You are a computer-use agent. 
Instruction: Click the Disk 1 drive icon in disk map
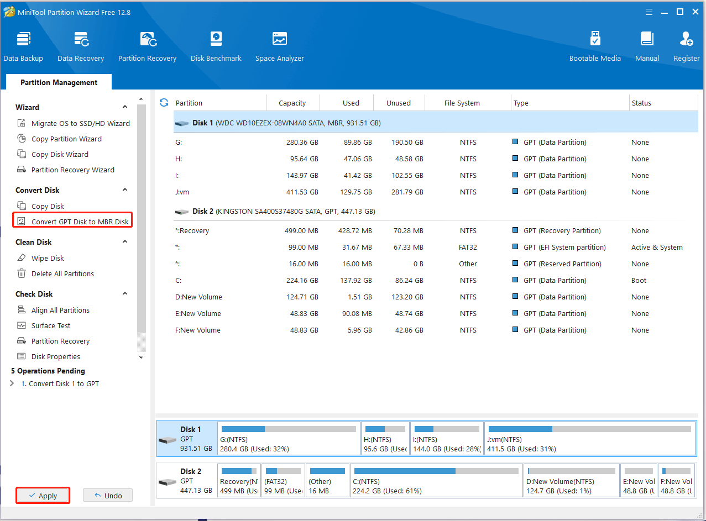(x=167, y=440)
